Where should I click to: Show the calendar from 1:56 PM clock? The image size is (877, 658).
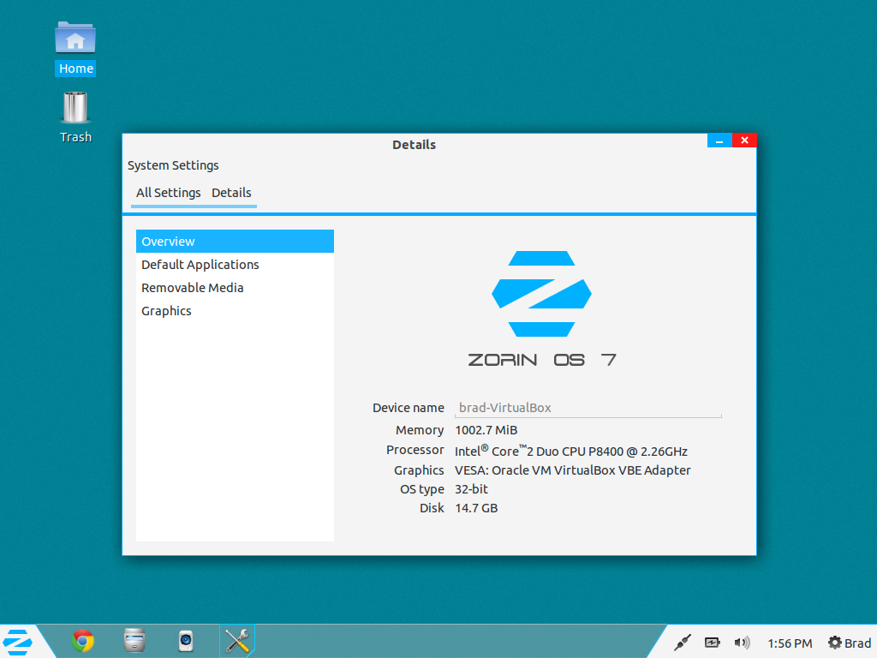[x=790, y=643]
